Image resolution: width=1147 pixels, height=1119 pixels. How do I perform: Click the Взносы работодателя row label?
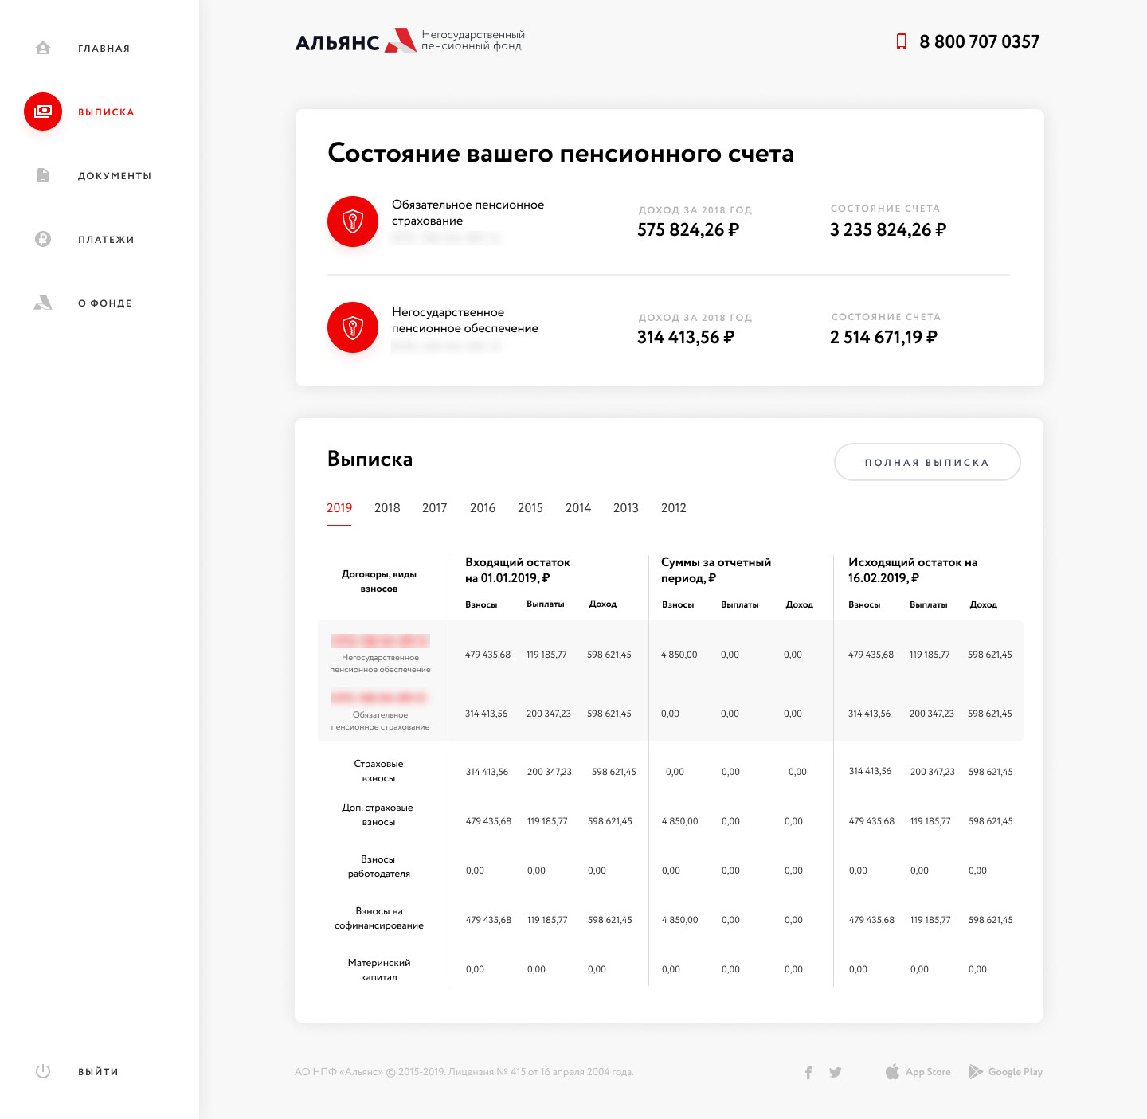tap(379, 867)
